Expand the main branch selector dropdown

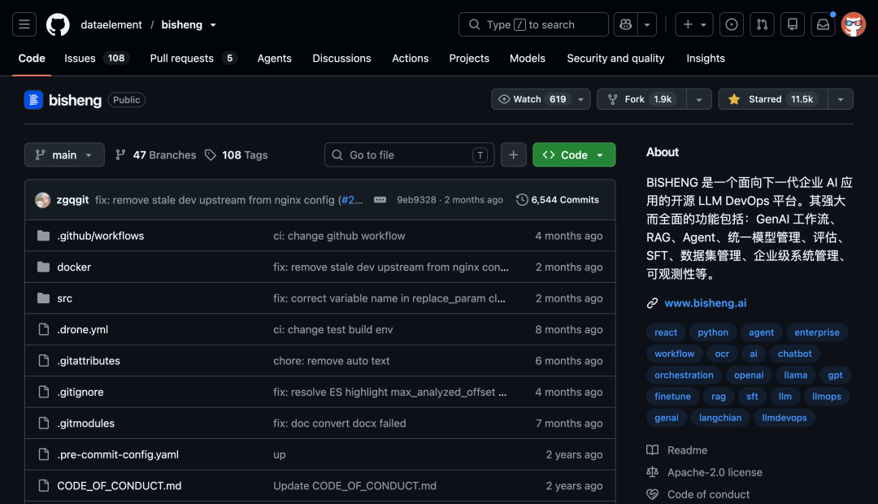click(x=64, y=155)
